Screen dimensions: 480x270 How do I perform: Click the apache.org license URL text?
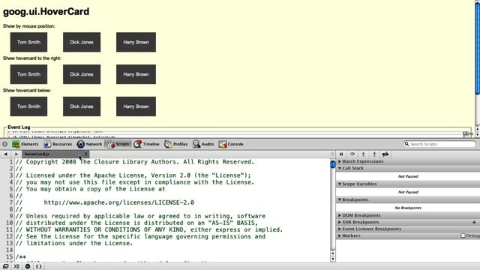coord(119,202)
